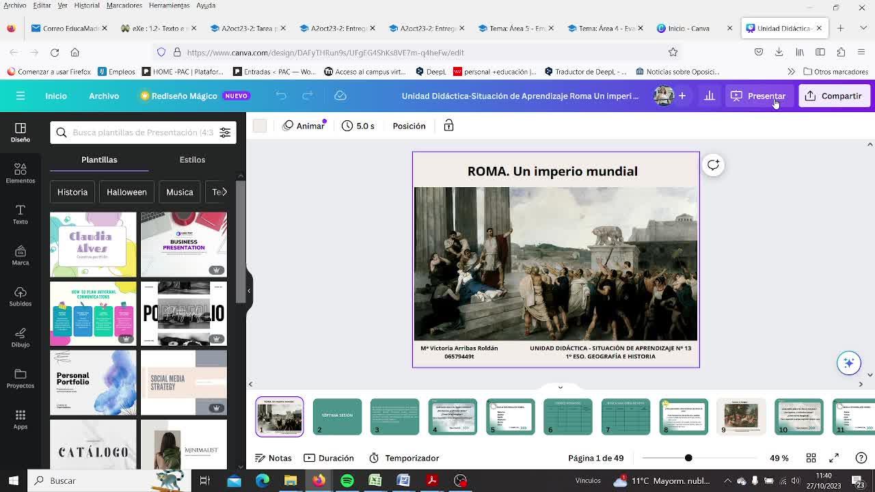
Task: Go to Canva Inicio home
Action: click(56, 96)
